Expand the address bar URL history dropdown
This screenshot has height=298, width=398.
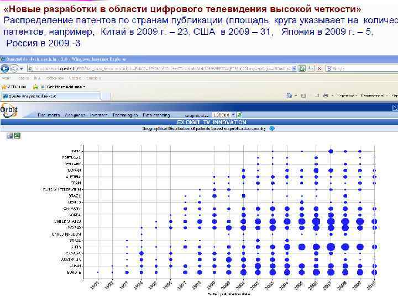[x=294, y=68]
